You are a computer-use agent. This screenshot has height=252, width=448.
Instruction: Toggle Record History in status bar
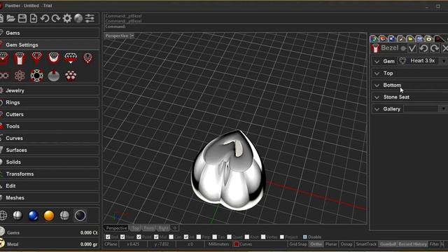click(412, 244)
